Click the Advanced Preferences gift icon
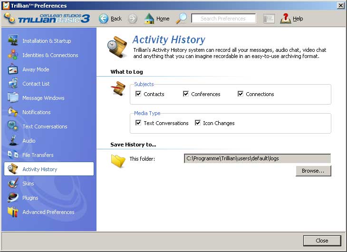The image size is (347, 252). pyautogui.click(x=13, y=212)
